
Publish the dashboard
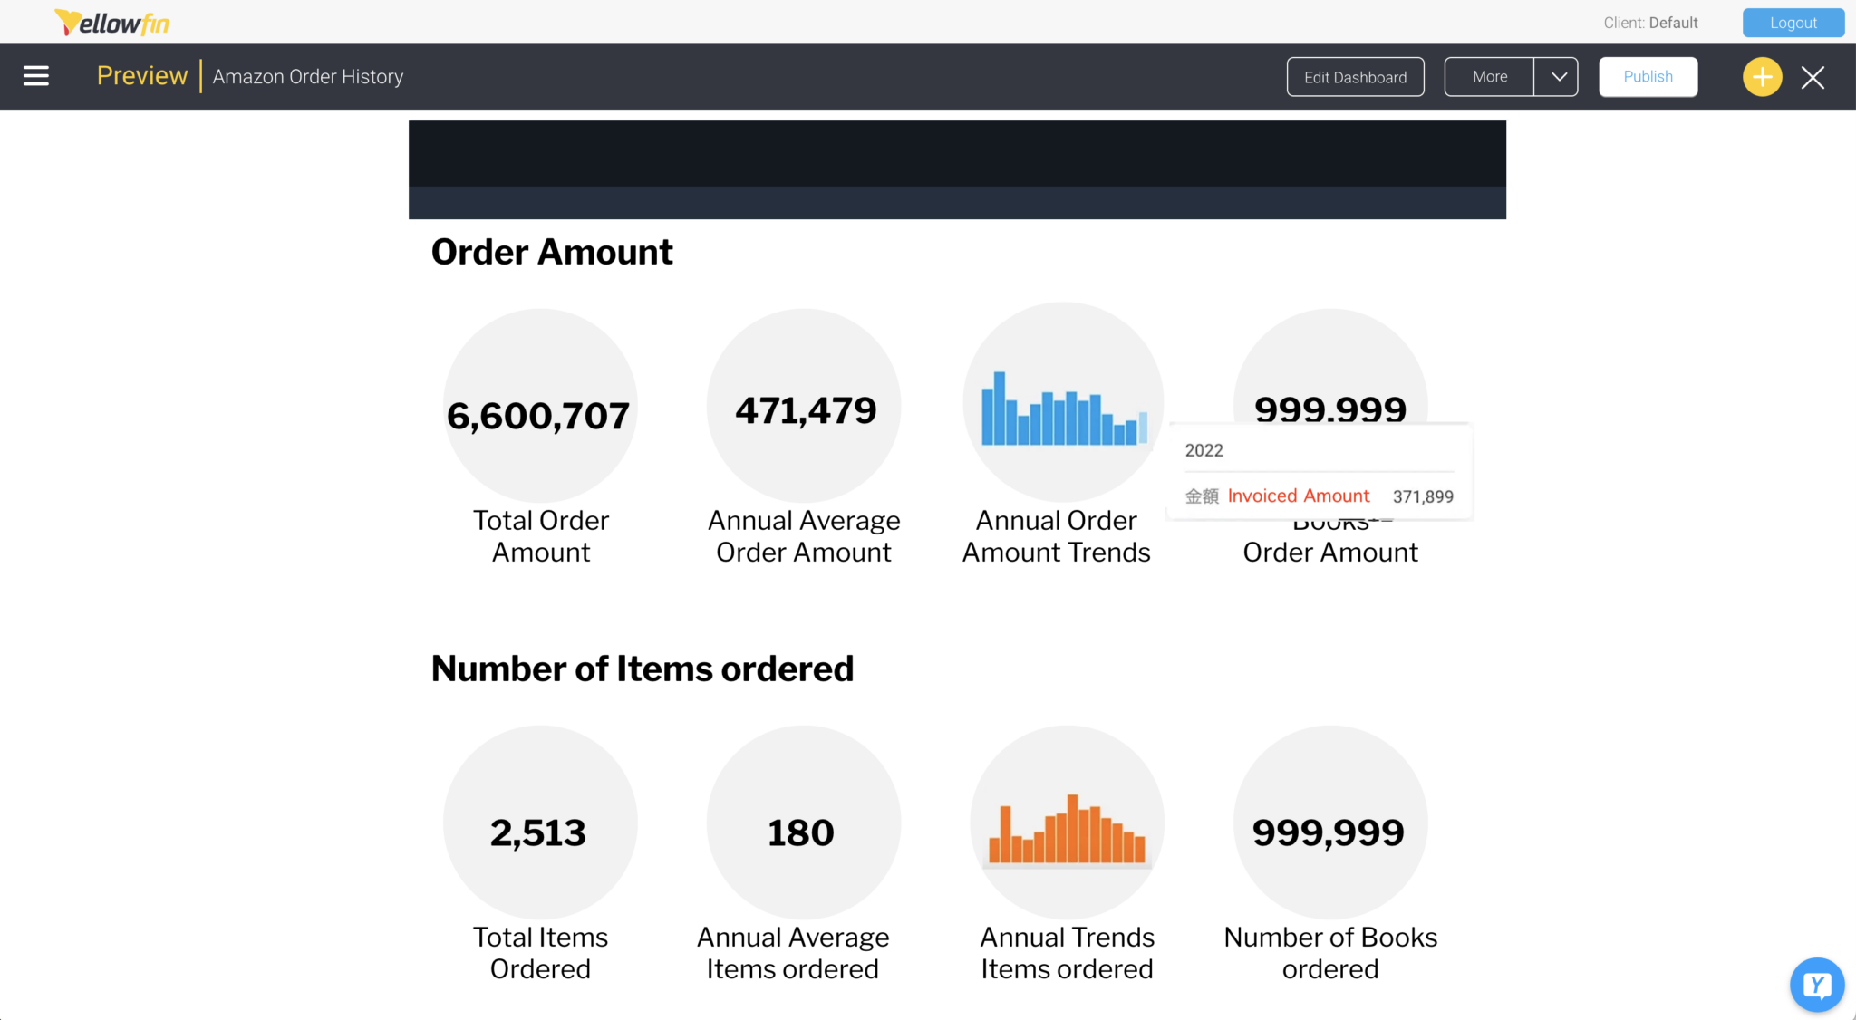[1648, 76]
